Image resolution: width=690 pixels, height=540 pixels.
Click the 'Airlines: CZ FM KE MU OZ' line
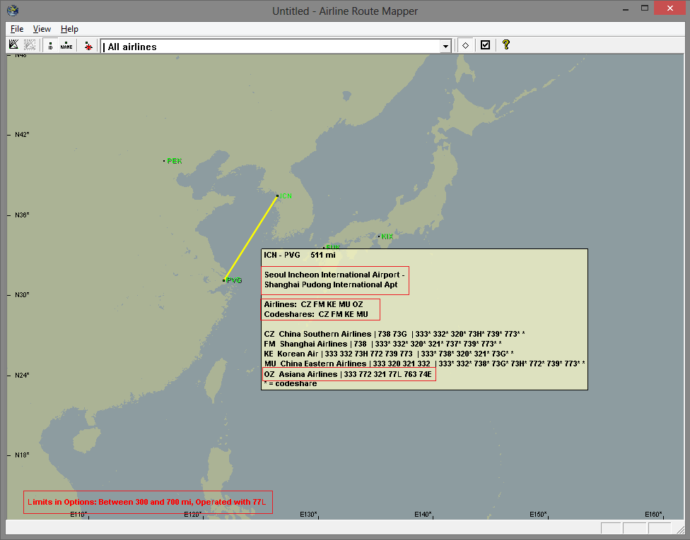(314, 304)
